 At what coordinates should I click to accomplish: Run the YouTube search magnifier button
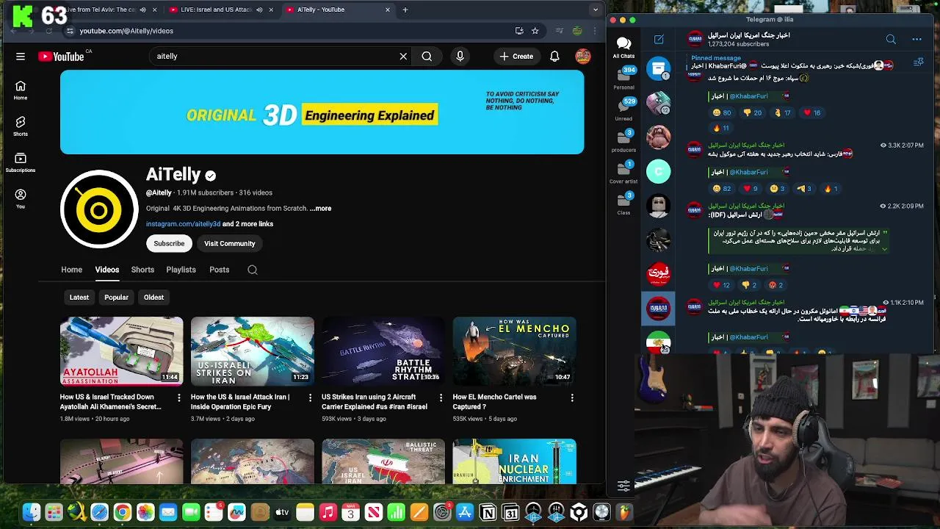427,56
